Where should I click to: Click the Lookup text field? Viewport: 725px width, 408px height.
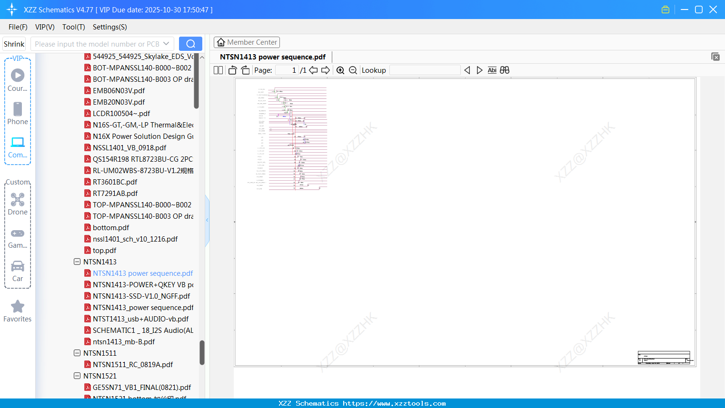[x=425, y=70]
